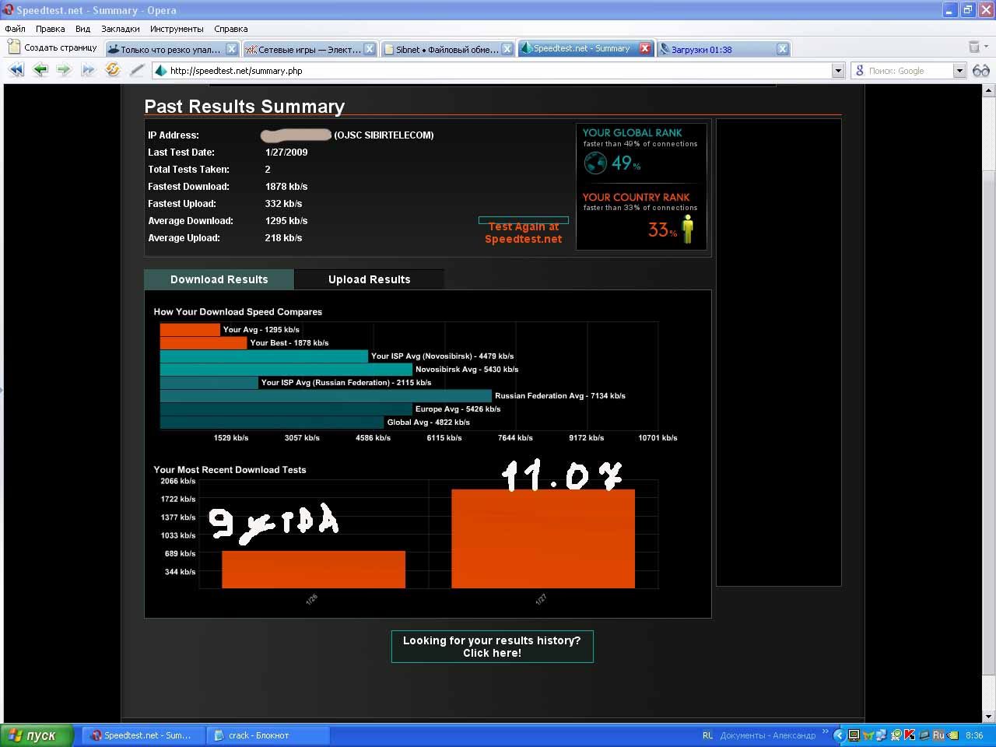Open the search engine dropdown arrow
Screen dimensions: 996x747
coord(959,71)
